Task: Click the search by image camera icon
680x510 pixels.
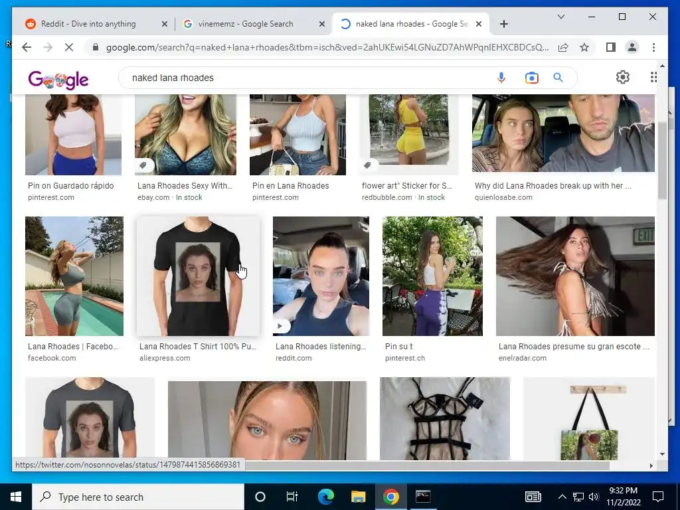Action: click(531, 78)
